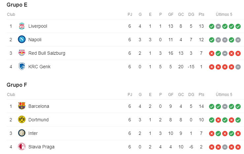Click the Slavia Praga crest icon
Screen dimensions: 244x154
click(x=21, y=147)
